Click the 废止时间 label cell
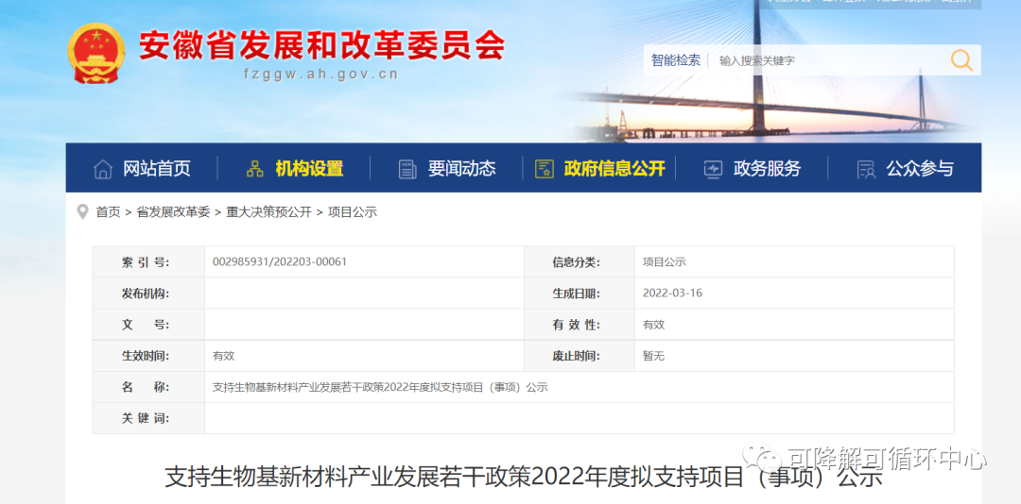The width and height of the screenshot is (1021, 504). coord(580,356)
